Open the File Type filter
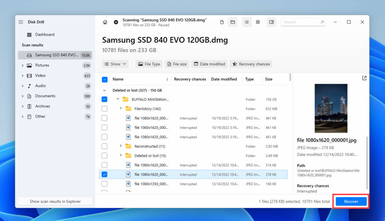Image resolution: width=385 pixels, height=221 pixels. coord(149,64)
